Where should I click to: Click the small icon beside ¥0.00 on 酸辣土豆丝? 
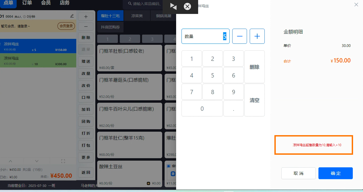tap(148, 183)
